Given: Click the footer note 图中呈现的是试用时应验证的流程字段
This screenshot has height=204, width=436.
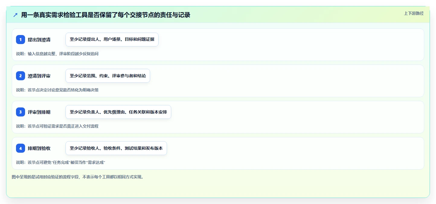Looking at the screenshot, I should coord(78,177).
